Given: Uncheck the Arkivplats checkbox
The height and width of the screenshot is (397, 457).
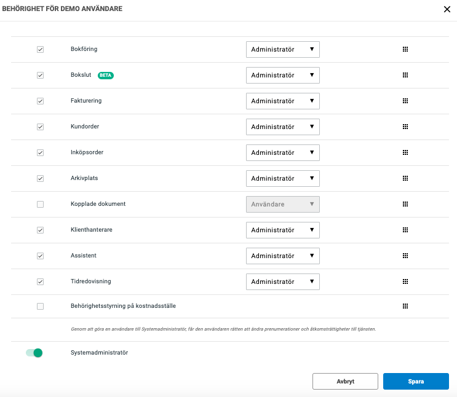Looking at the screenshot, I should click(40, 179).
